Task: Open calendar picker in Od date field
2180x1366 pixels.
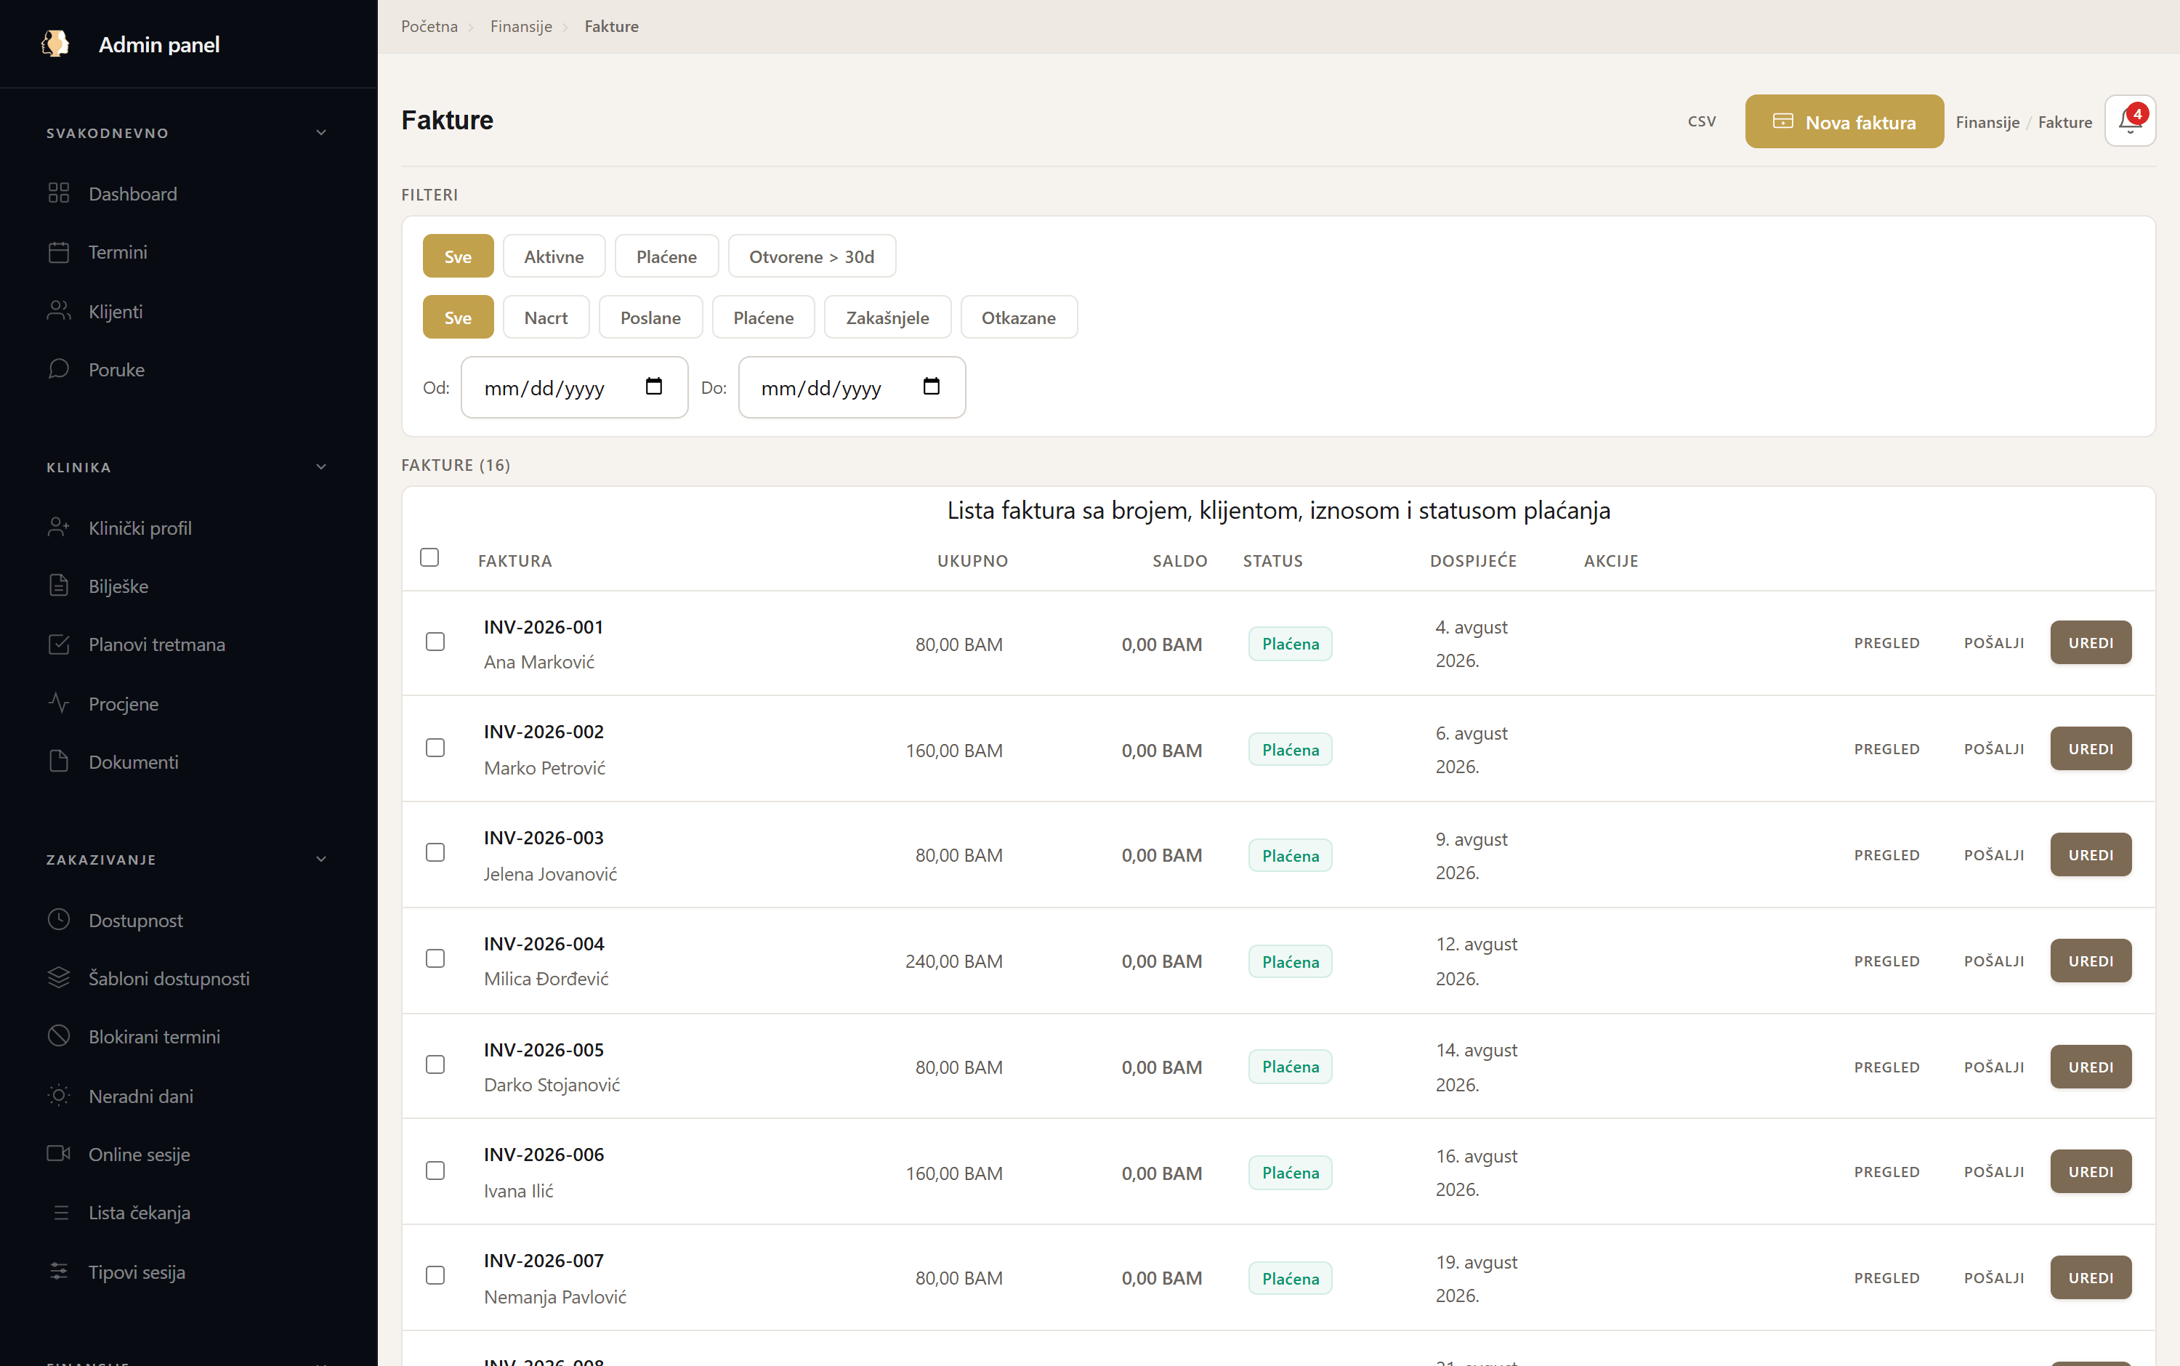Action: click(654, 387)
